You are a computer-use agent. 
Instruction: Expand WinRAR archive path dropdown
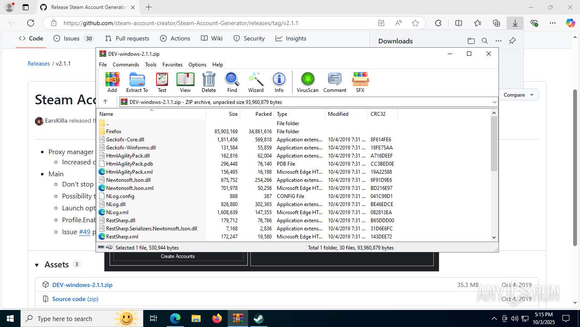pyautogui.click(x=494, y=102)
